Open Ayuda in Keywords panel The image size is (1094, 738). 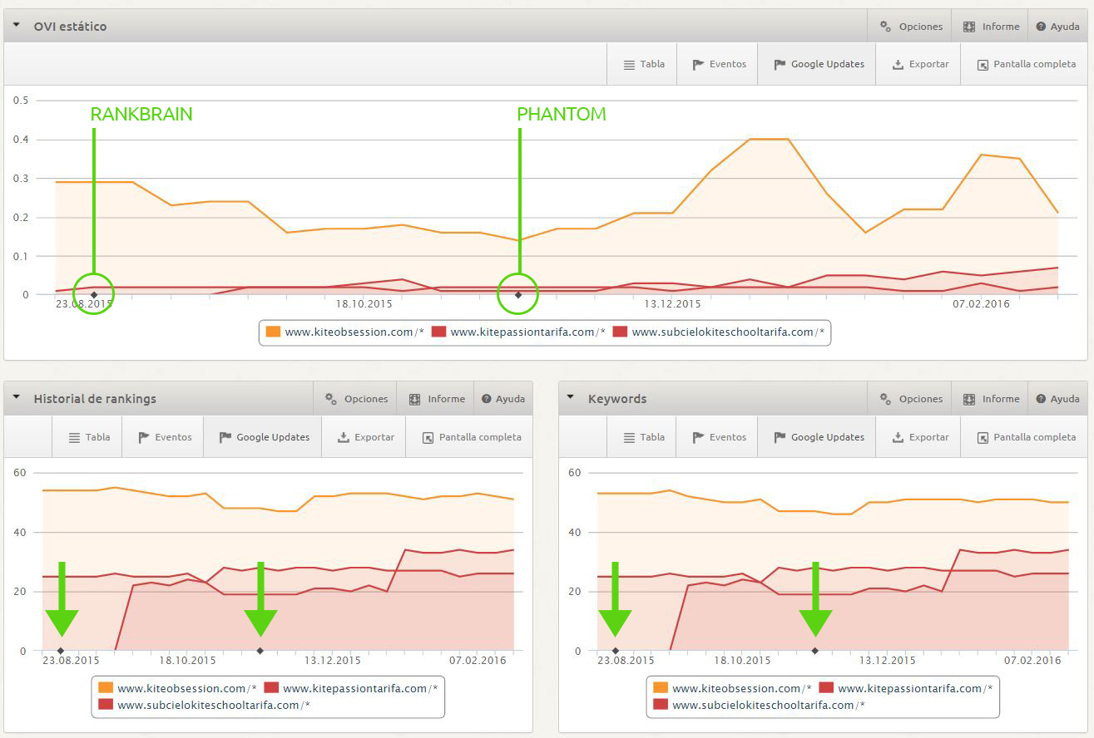tap(1057, 399)
